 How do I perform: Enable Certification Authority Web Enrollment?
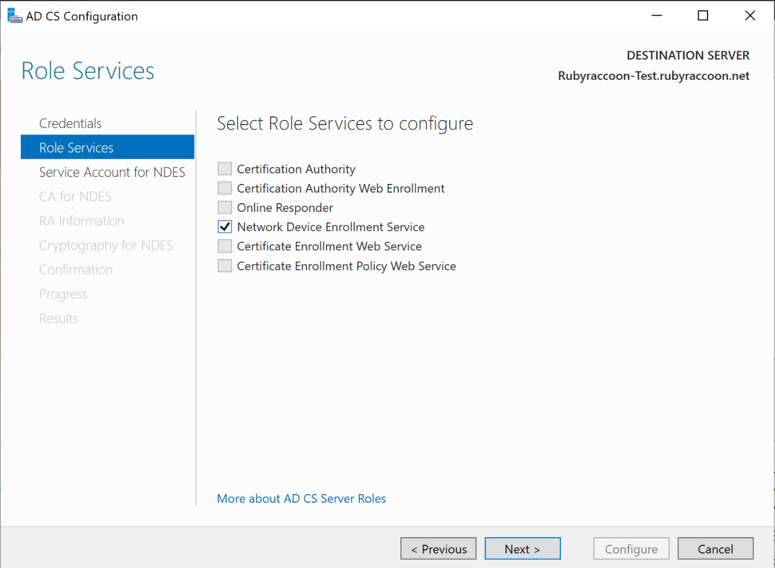coord(225,188)
